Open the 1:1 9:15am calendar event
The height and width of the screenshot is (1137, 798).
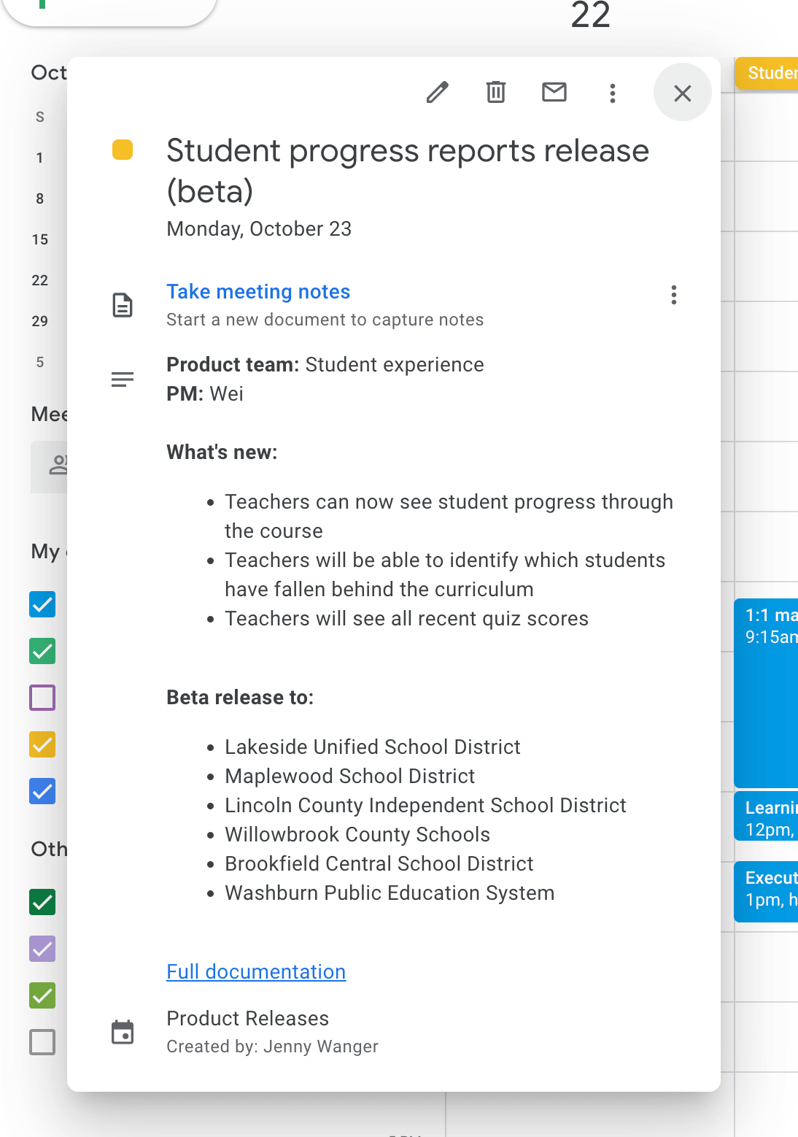[766, 693]
